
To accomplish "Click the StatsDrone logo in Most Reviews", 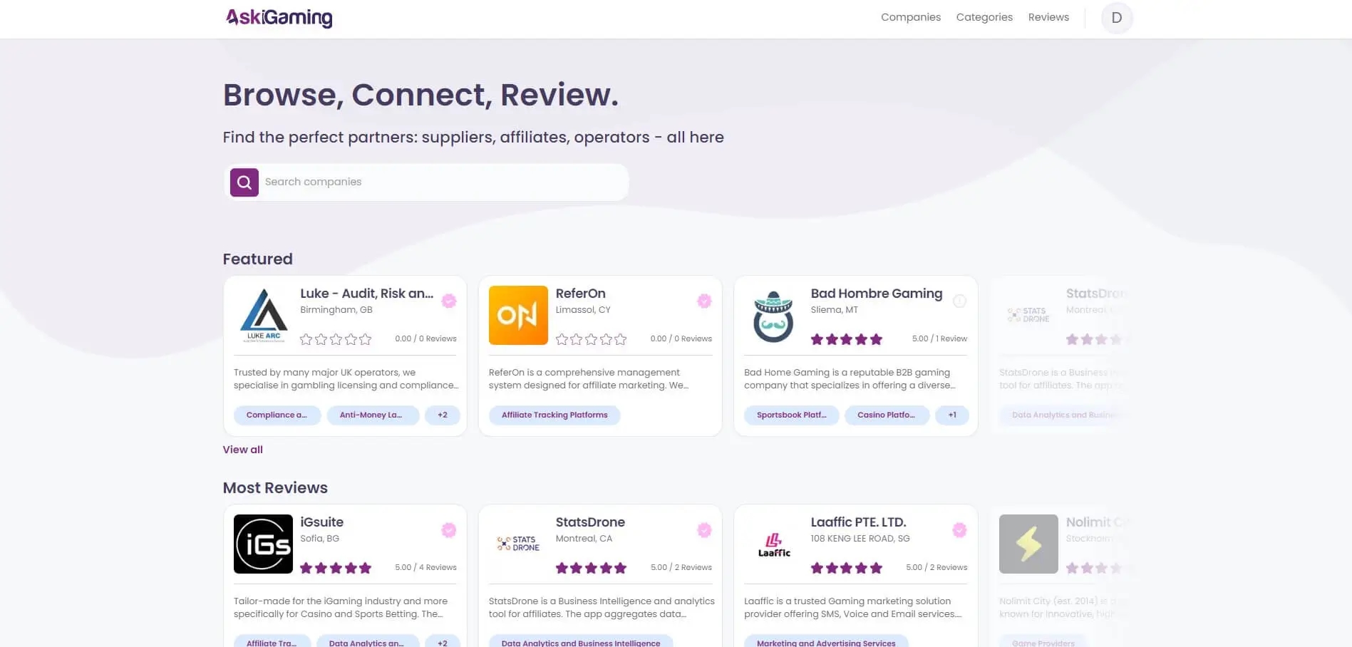I will [x=518, y=544].
